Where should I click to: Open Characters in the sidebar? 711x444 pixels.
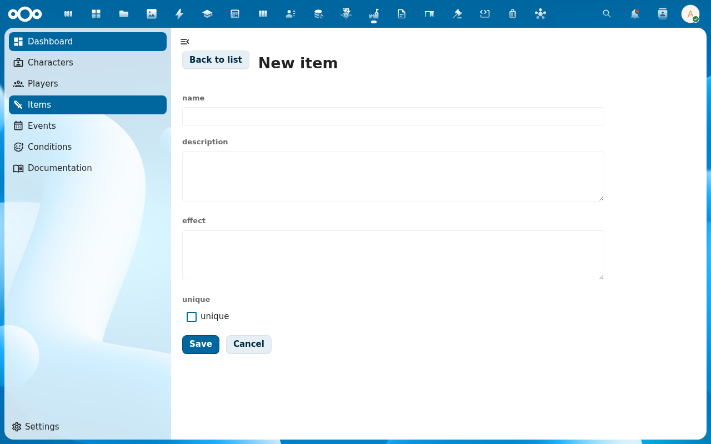88,63
